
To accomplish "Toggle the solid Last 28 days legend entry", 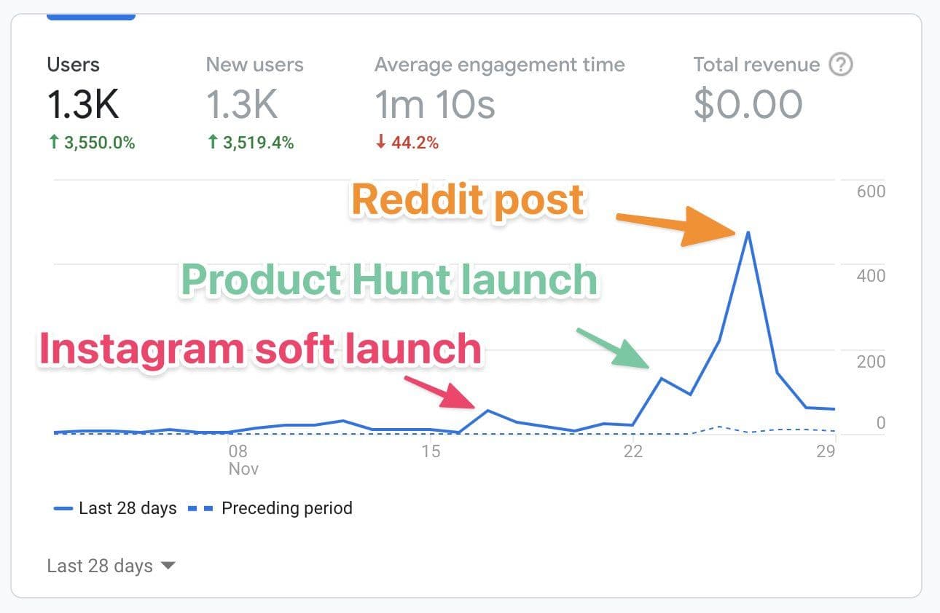I will pyautogui.click(x=115, y=508).
